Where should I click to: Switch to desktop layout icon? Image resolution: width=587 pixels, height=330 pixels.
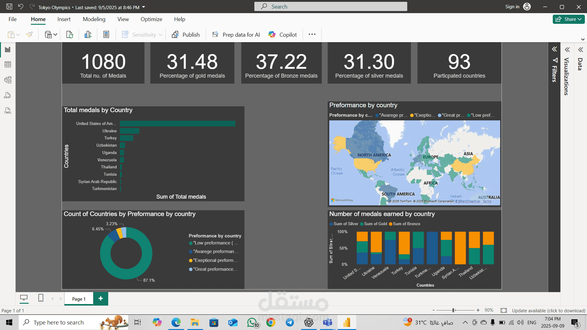click(x=24, y=298)
